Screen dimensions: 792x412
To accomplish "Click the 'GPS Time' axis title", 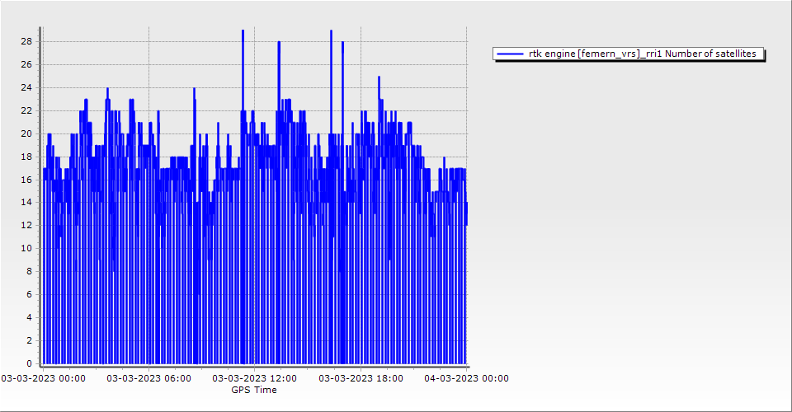I will point(254,390).
